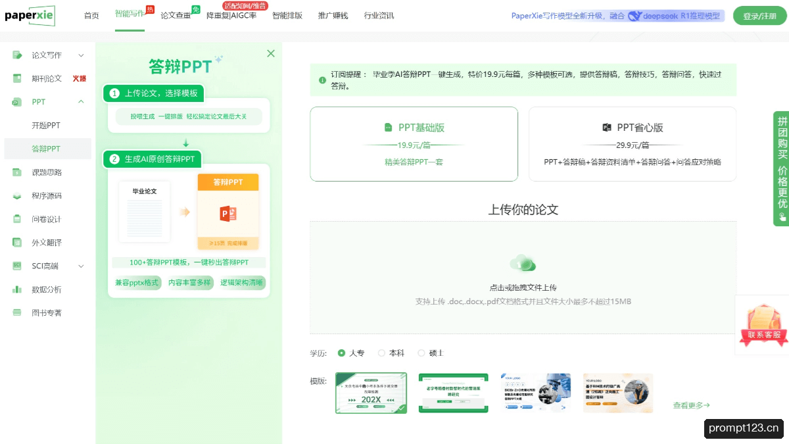
Task: Expand the SCI高端 sidebar section
Action: tap(81, 266)
